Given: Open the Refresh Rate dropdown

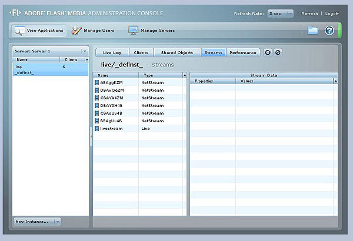Looking at the screenshot, I should 280,14.
